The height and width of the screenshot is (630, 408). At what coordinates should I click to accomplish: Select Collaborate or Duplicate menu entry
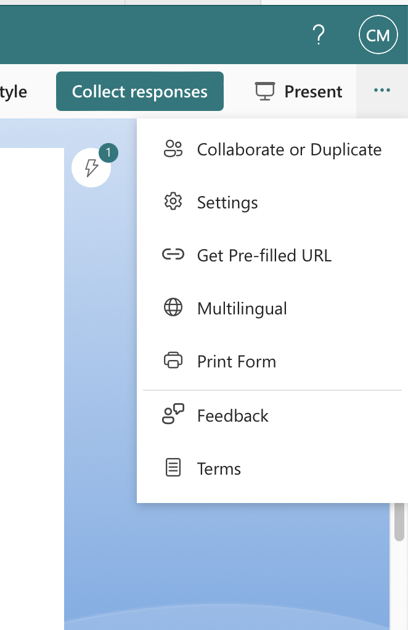pos(272,149)
